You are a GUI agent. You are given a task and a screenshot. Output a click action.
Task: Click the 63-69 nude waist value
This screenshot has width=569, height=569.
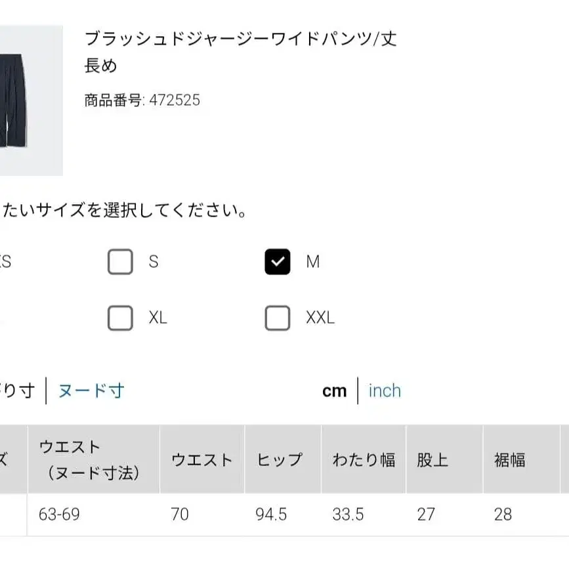[x=60, y=514]
